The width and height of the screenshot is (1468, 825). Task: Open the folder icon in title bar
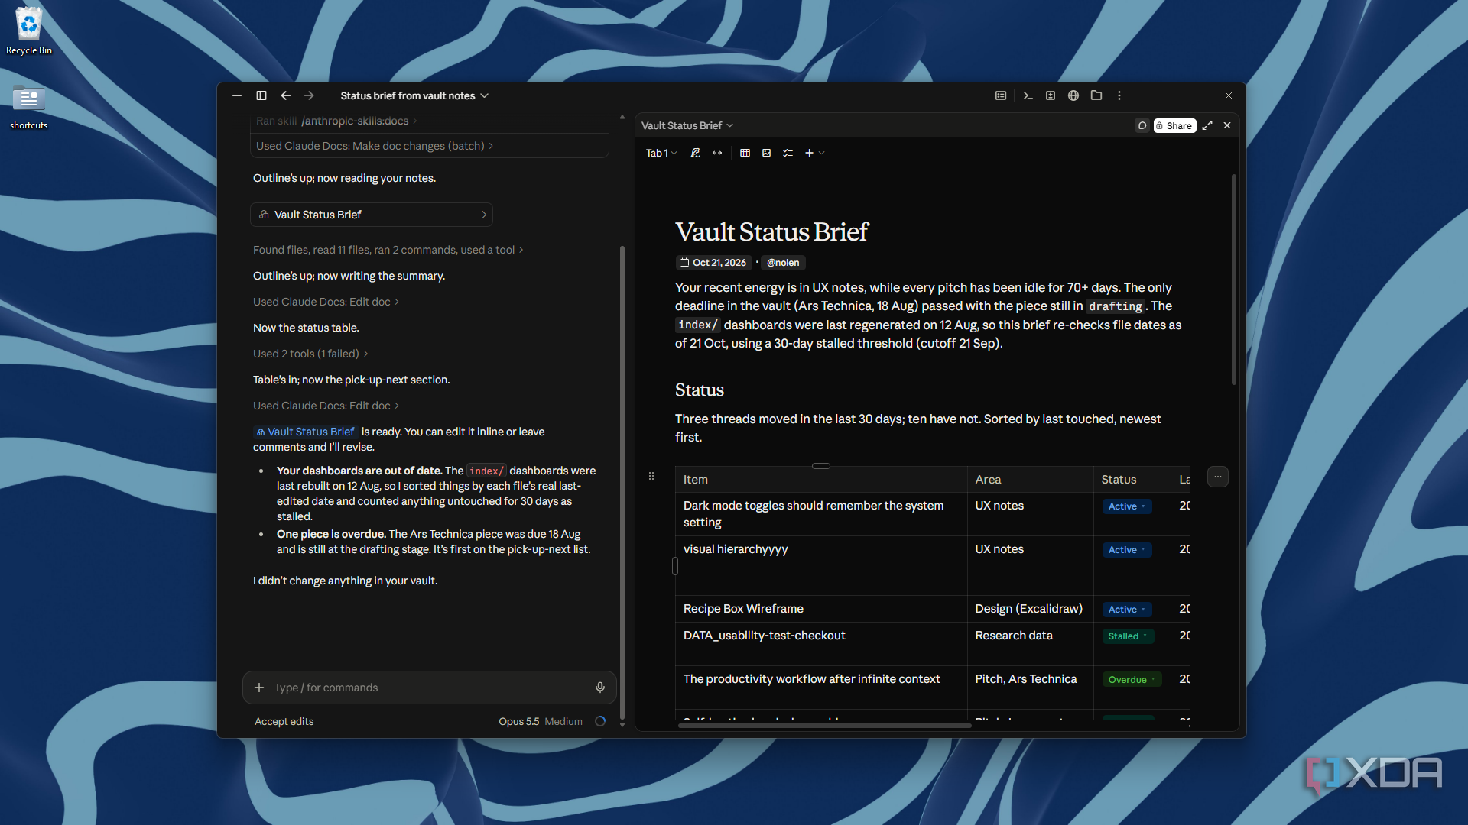[x=1096, y=95]
